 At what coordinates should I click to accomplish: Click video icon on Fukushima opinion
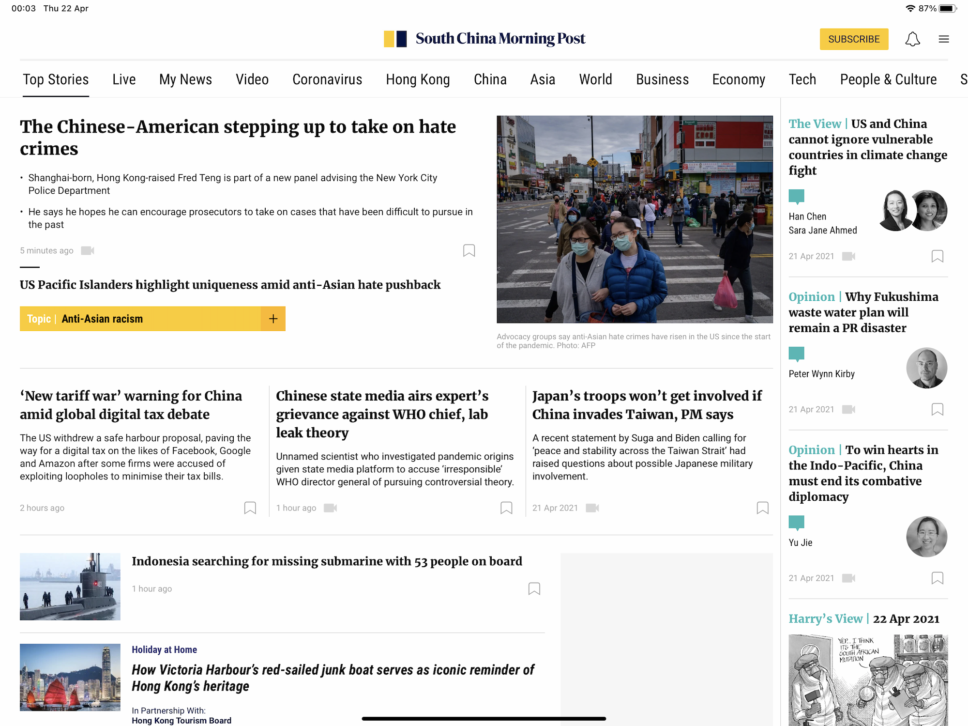coord(848,409)
